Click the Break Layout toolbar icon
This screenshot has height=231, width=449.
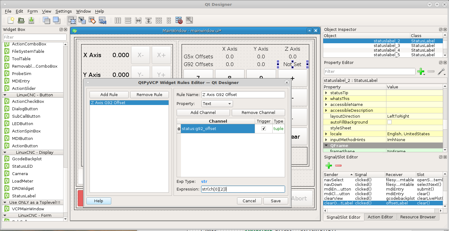(x=179, y=20)
